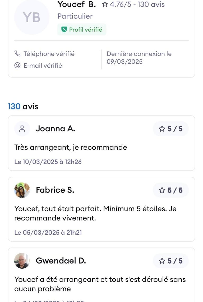Click Gwendael D.'s profile photo

22,261
